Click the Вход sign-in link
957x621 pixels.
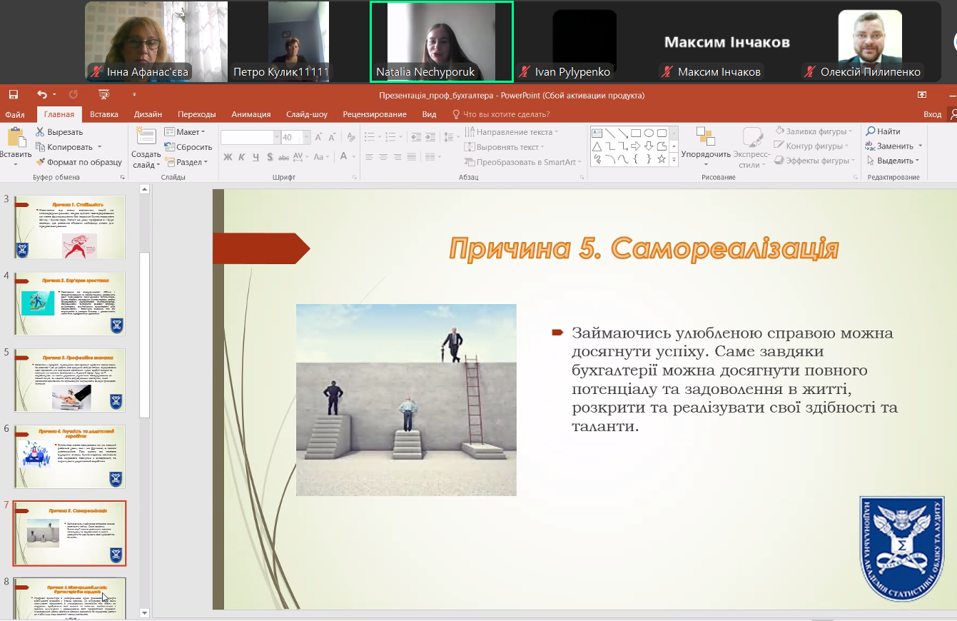[932, 114]
